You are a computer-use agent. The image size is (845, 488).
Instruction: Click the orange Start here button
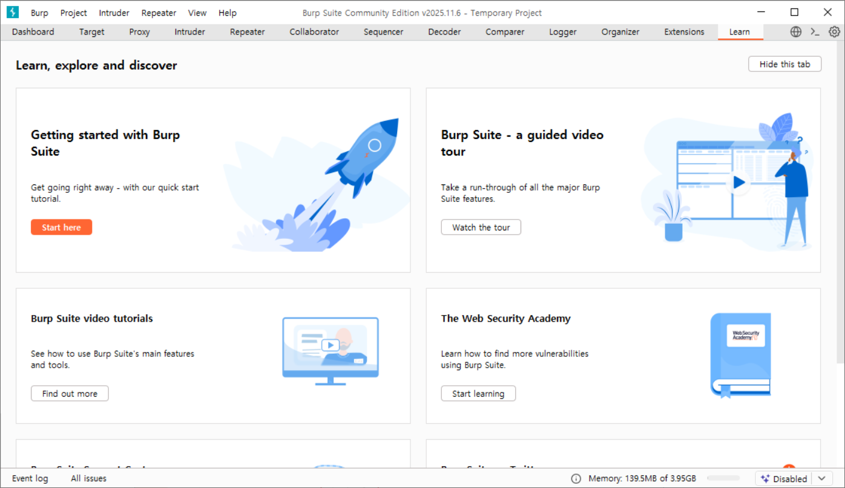(x=62, y=227)
